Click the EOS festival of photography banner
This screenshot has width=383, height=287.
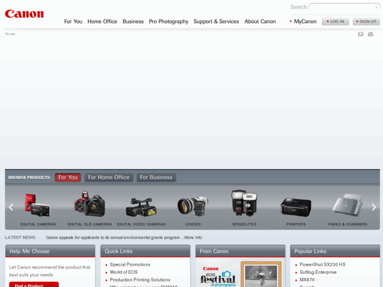(x=218, y=276)
